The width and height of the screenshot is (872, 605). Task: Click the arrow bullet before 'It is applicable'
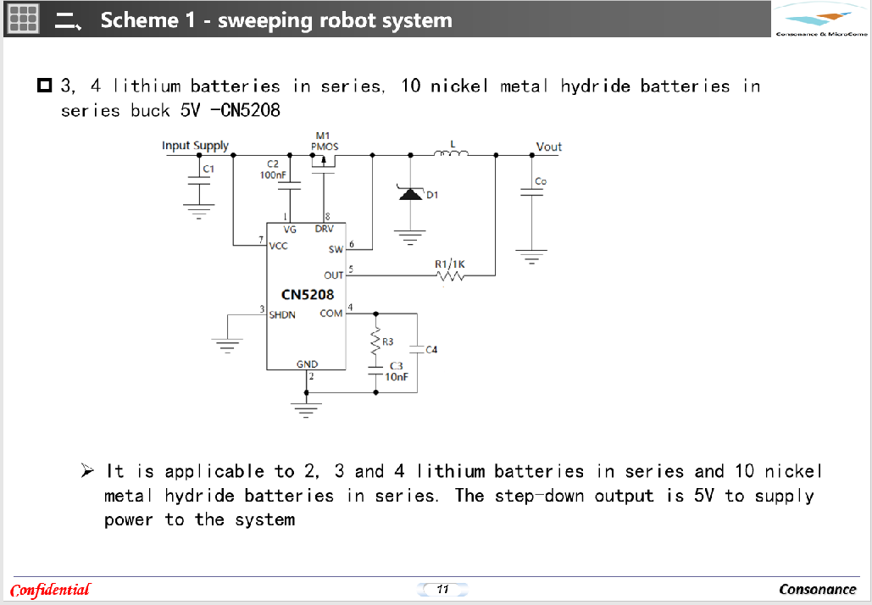tap(87, 471)
